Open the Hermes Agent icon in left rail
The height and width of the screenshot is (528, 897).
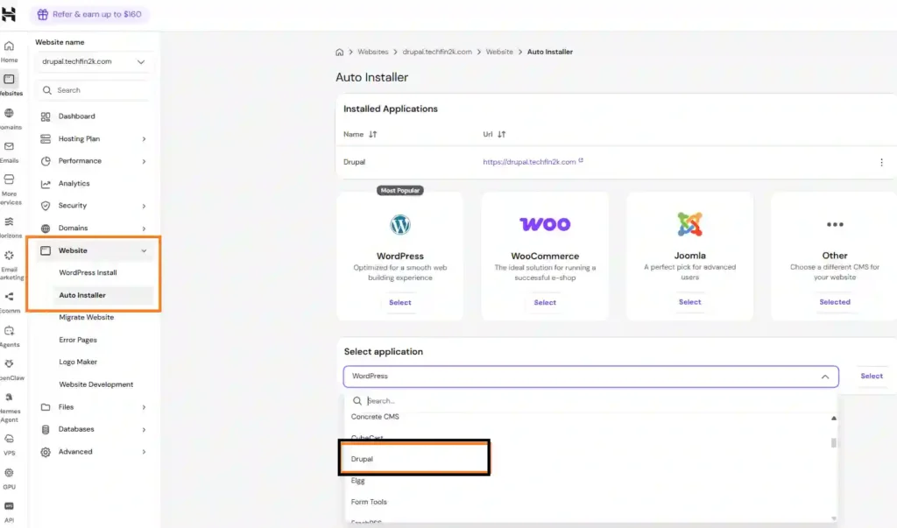coord(9,397)
